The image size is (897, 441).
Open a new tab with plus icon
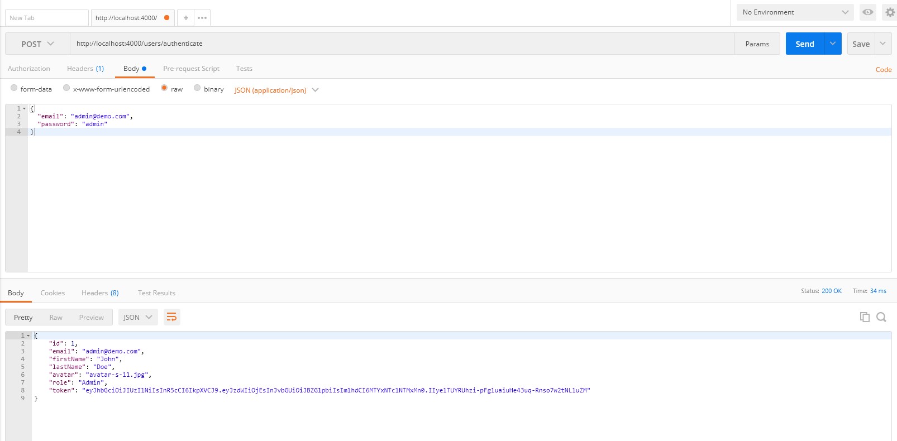[x=186, y=18]
